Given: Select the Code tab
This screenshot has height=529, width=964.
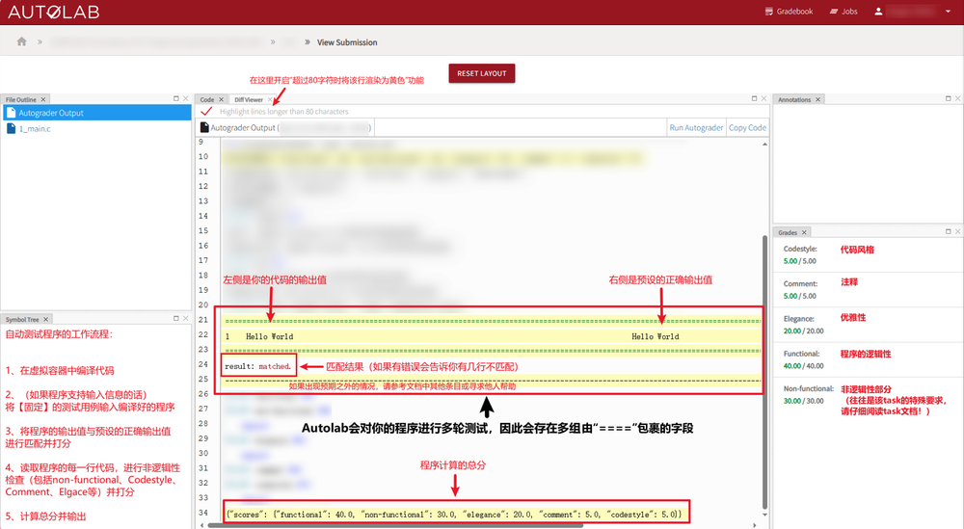Looking at the screenshot, I should [x=206, y=99].
